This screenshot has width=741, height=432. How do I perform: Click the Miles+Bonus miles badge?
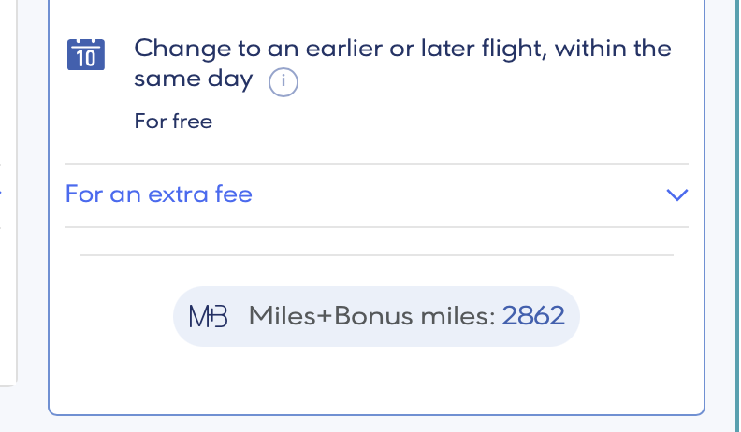(x=376, y=316)
